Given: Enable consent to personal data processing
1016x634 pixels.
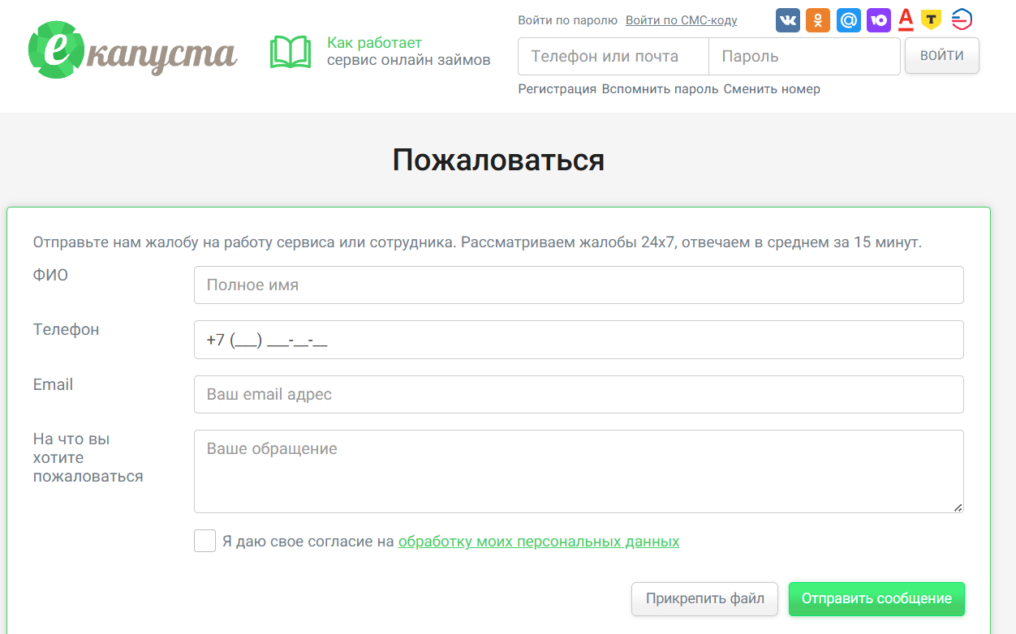Looking at the screenshot, I should [204, 541].
